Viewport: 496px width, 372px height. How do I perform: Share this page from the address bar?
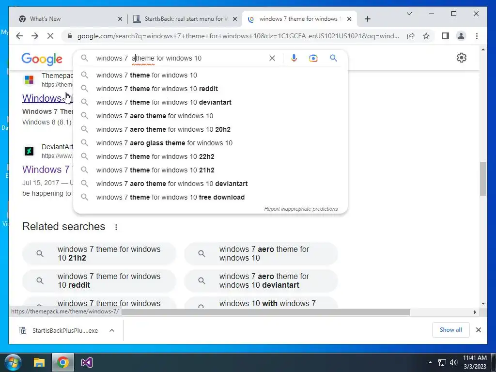(x=411, y=36)
